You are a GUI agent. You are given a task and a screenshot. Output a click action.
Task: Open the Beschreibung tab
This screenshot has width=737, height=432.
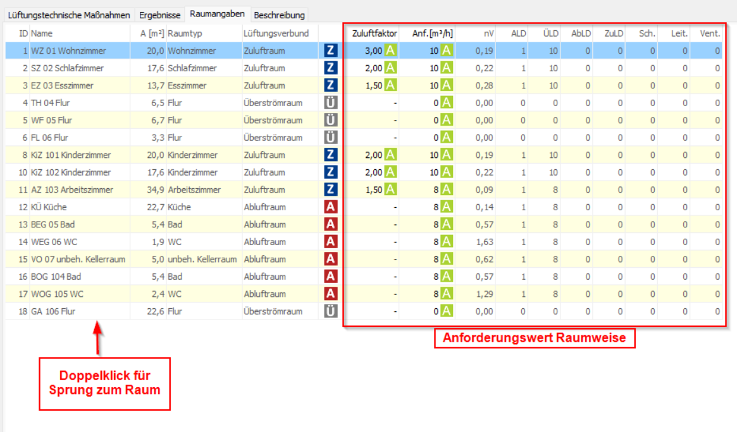point(279,15)
